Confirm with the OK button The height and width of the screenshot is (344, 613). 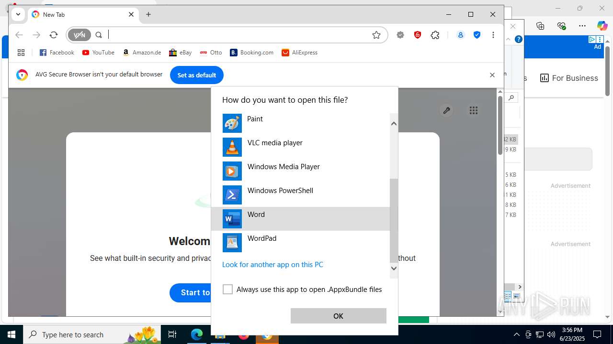point(338,316)
